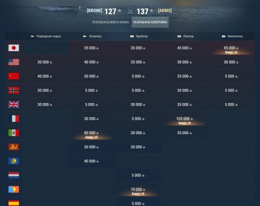Click the Netherlands flag icon
This screenshot has width=260, height=206.
pos(14,175)
